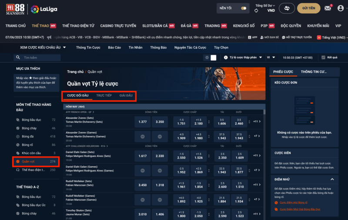Select odds 3.010 for Timofey Skatov (Sets)
This screenshot has width=348, height=220.
143,214
